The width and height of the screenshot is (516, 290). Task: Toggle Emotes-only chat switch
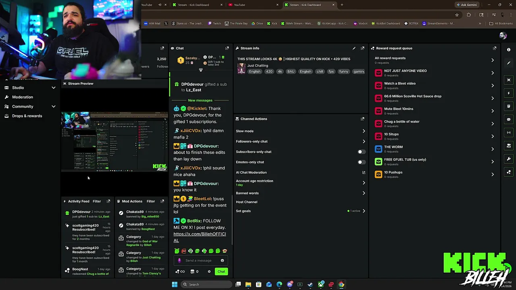[x=361, y=162]
